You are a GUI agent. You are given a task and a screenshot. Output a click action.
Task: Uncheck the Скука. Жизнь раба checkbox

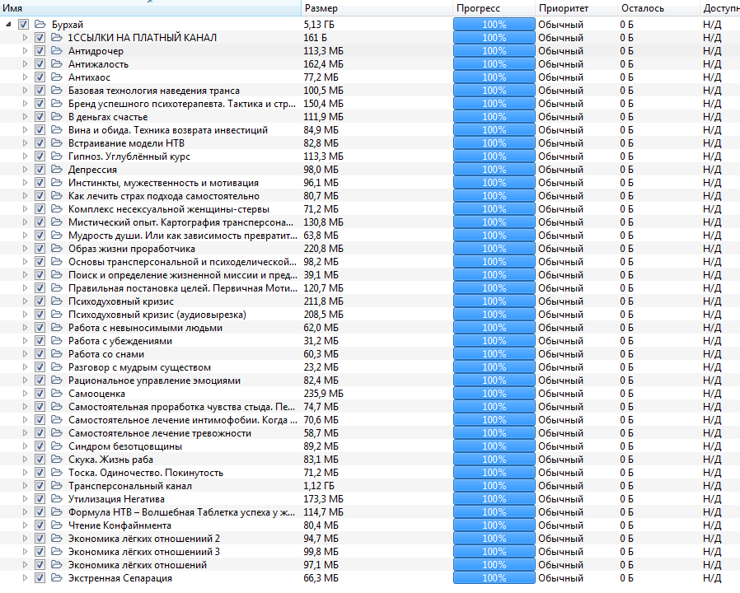pos(40,460)
